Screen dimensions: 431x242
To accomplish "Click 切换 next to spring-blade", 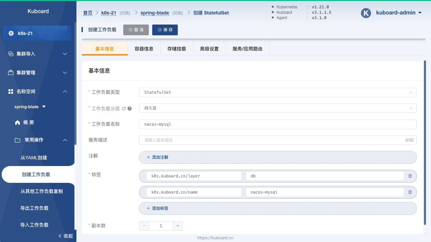I will pyautogui.click(x=177, y=13).
